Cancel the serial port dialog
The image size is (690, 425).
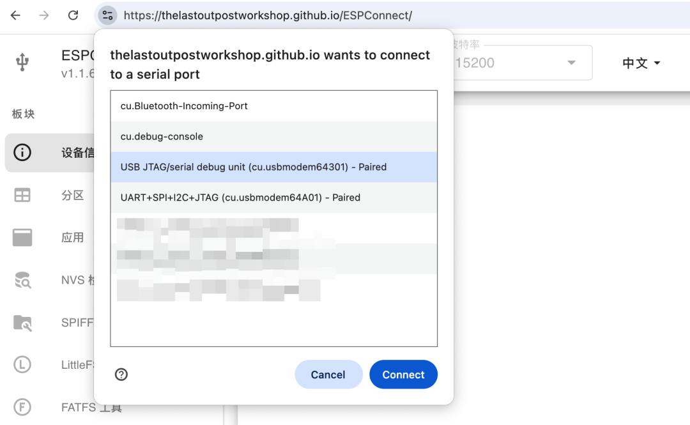point(328,375)
